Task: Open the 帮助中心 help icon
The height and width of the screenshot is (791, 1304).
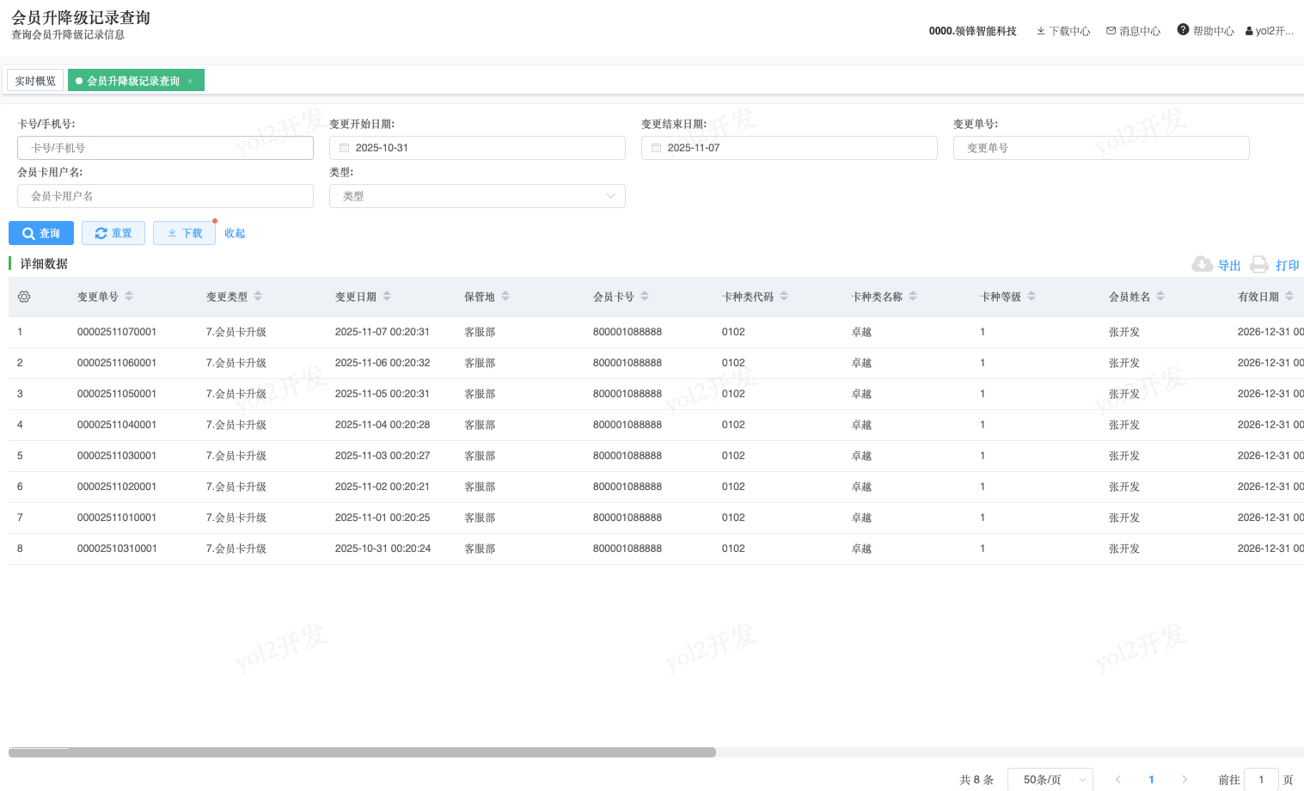Action: coord(1183,30)
